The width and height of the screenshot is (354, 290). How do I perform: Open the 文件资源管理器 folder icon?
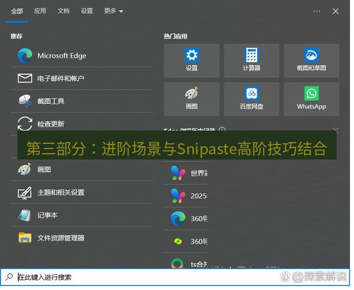pyautogui.click(x=24, y=238)
